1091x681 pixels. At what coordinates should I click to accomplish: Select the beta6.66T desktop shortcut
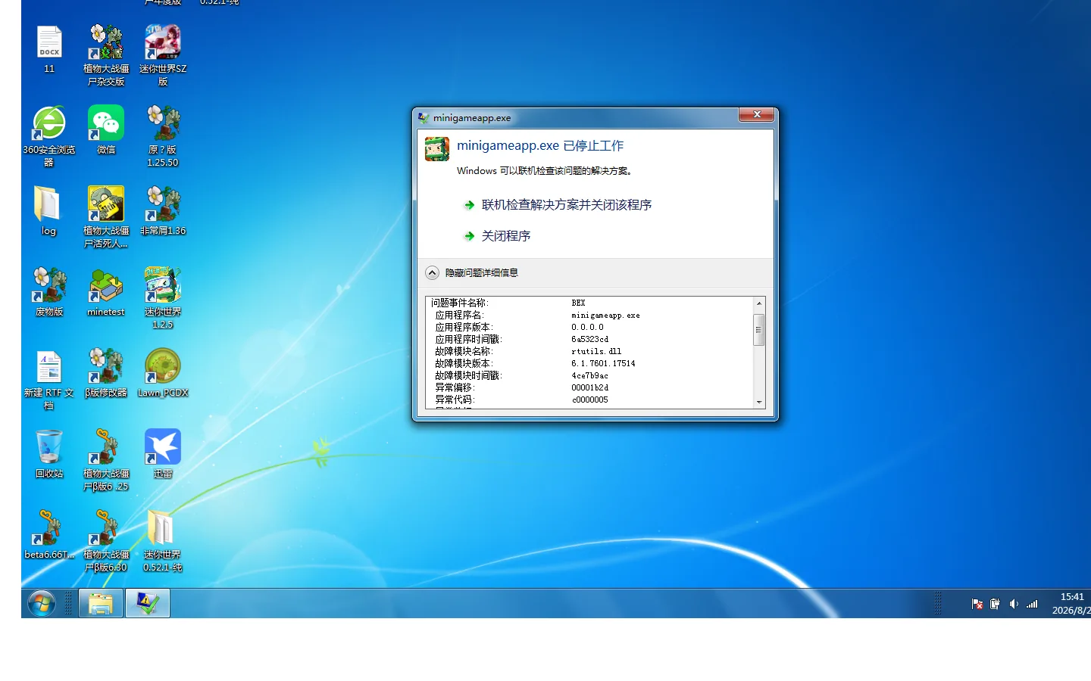49,535
